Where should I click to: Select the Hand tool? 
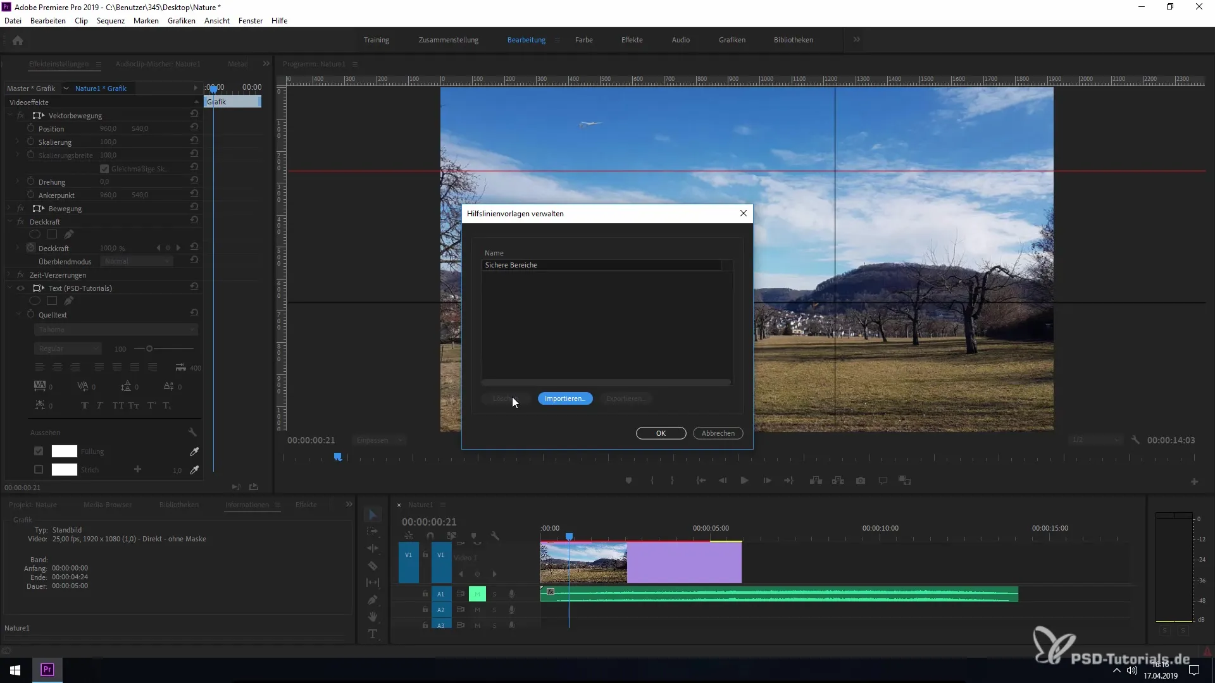click(373, 617)
